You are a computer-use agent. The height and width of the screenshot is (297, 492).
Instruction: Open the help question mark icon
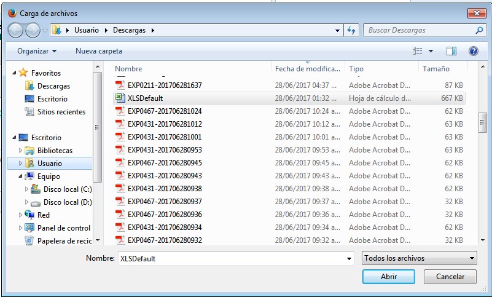[473, 51]
